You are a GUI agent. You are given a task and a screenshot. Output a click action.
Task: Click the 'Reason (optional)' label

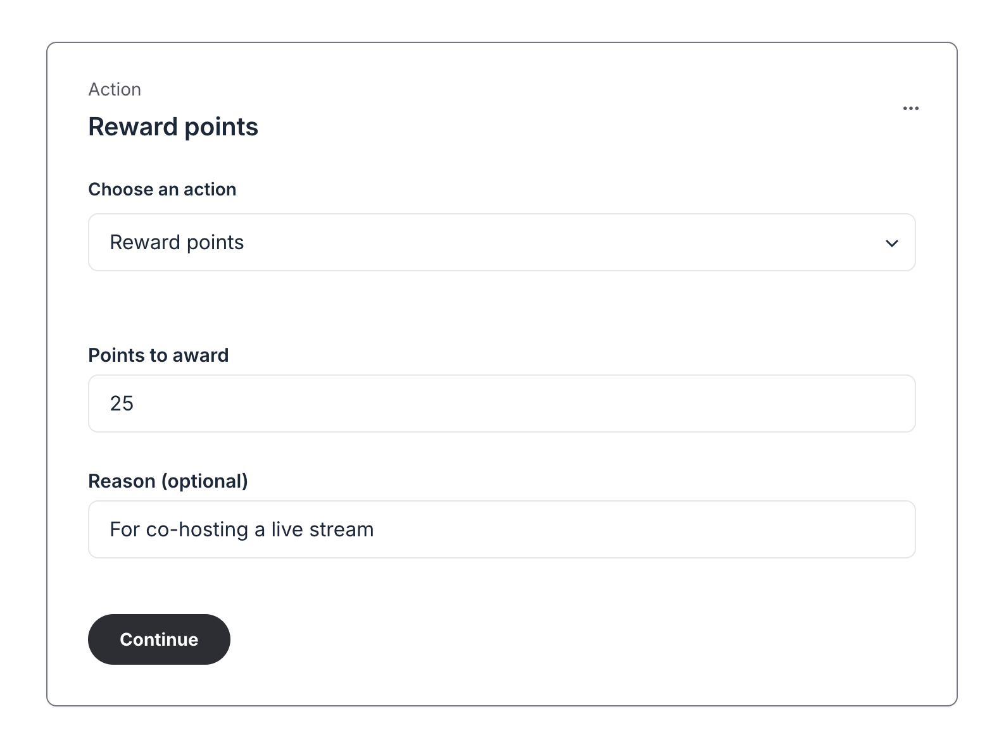pos(168,481)
